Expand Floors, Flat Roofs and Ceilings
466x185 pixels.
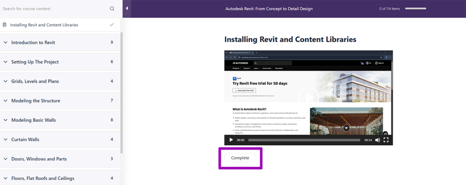pos(42,178)
